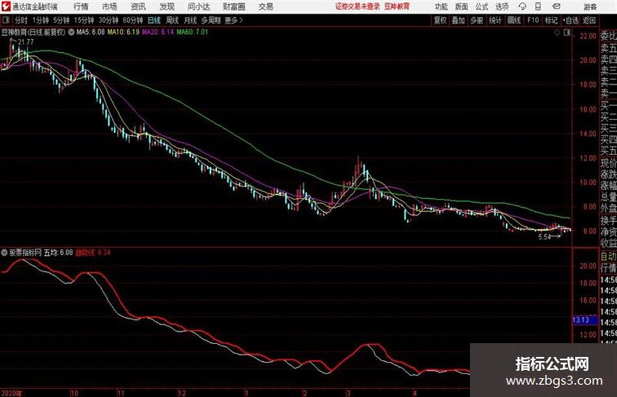Image resolution: width=617 pixels, height=397 pixels.
Task: Open the 资讯 menu
Action: tap(138, 7)
